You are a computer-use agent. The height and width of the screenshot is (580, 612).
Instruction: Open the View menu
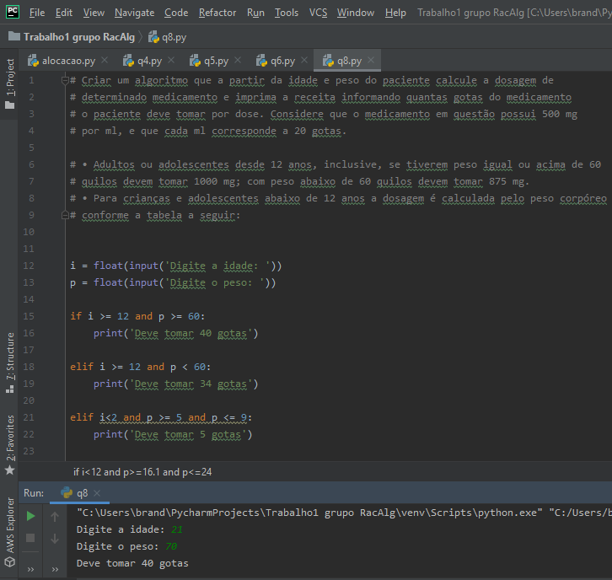[94, 13]
